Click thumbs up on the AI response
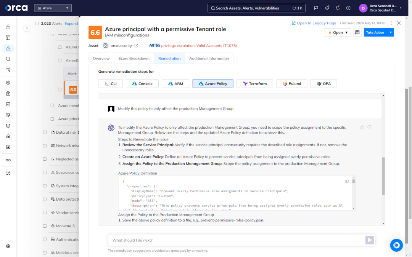 (362, 127)
